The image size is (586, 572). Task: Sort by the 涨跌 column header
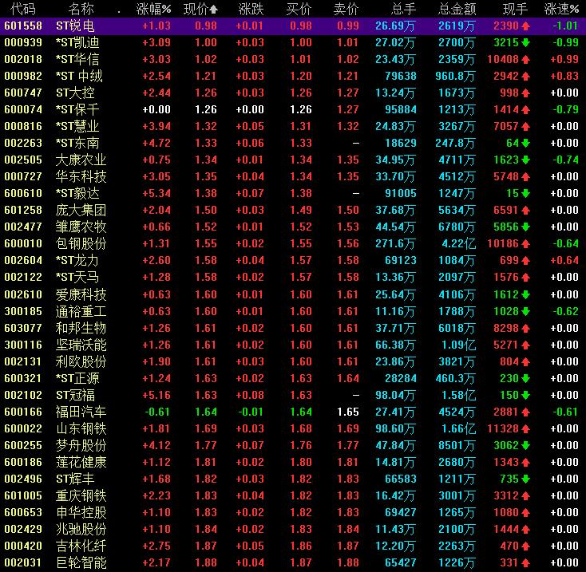point(251,9)
